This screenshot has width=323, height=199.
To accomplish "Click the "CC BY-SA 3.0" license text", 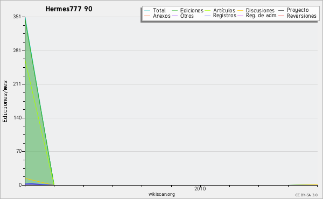I will point(306,195).
